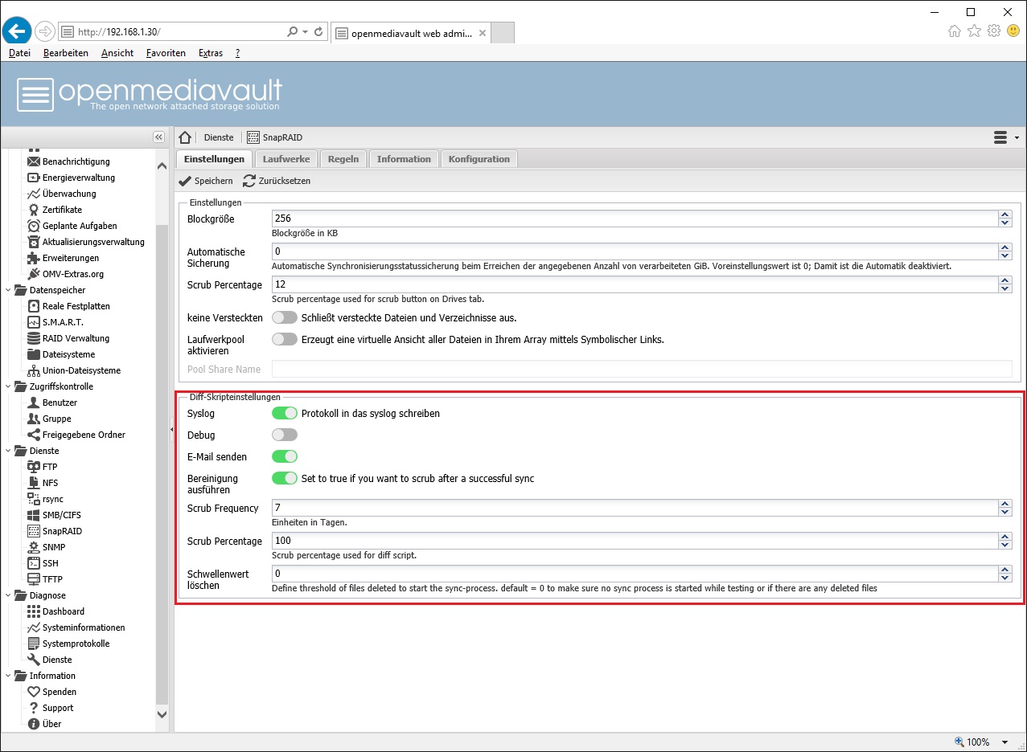Screen dimensions: 1027x752
Task: Enable the 'keine Versteckten' toggle
Action: (x=285, y=317)
